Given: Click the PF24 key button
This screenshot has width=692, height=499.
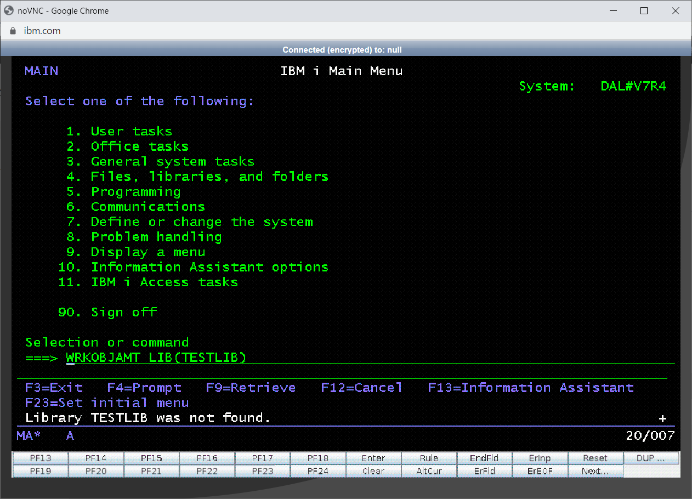Looking at the screenshot, I should click(x=318, y=471).
